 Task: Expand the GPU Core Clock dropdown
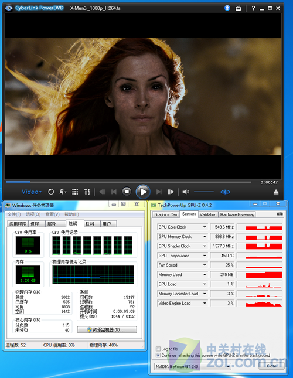point(205,227)
